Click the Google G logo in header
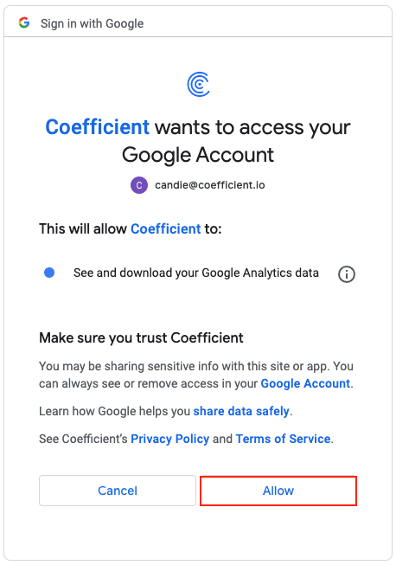The height and width of the screenshot is (565, 396). 24,23
